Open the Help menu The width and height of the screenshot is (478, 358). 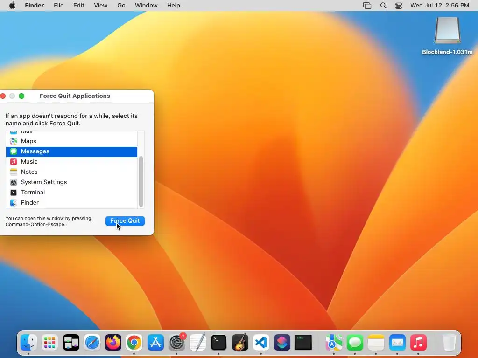174,6
